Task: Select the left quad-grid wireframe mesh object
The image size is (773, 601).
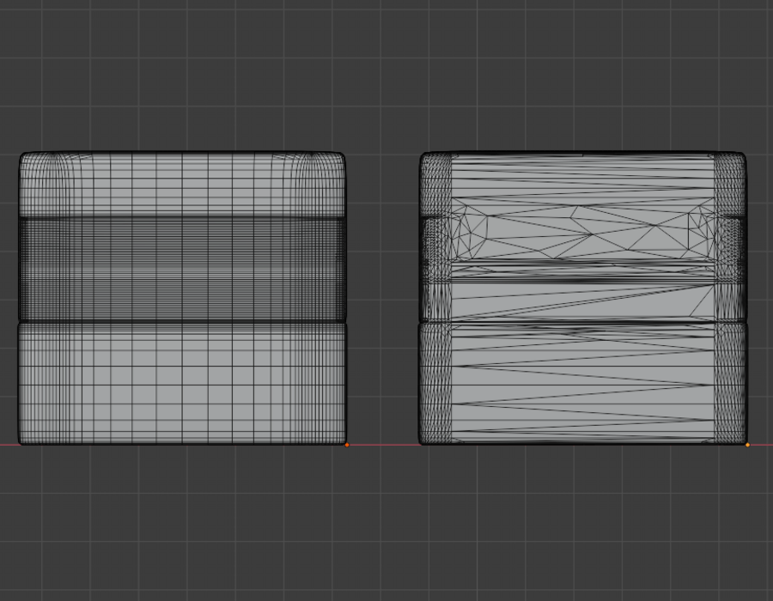Action: click(182, 299)
